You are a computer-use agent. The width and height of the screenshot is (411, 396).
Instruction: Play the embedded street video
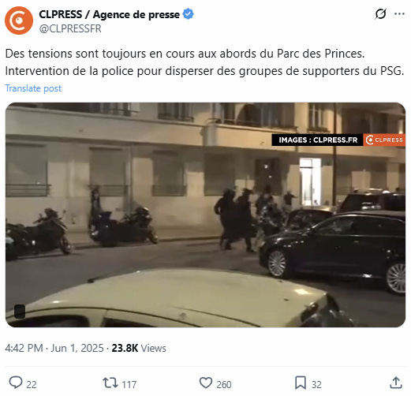coord(205,215)
